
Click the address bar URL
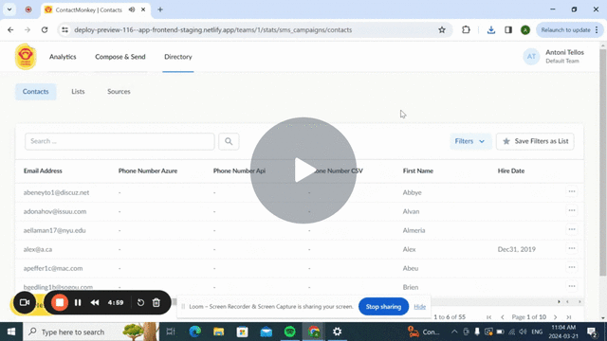(x=212, y=29)
